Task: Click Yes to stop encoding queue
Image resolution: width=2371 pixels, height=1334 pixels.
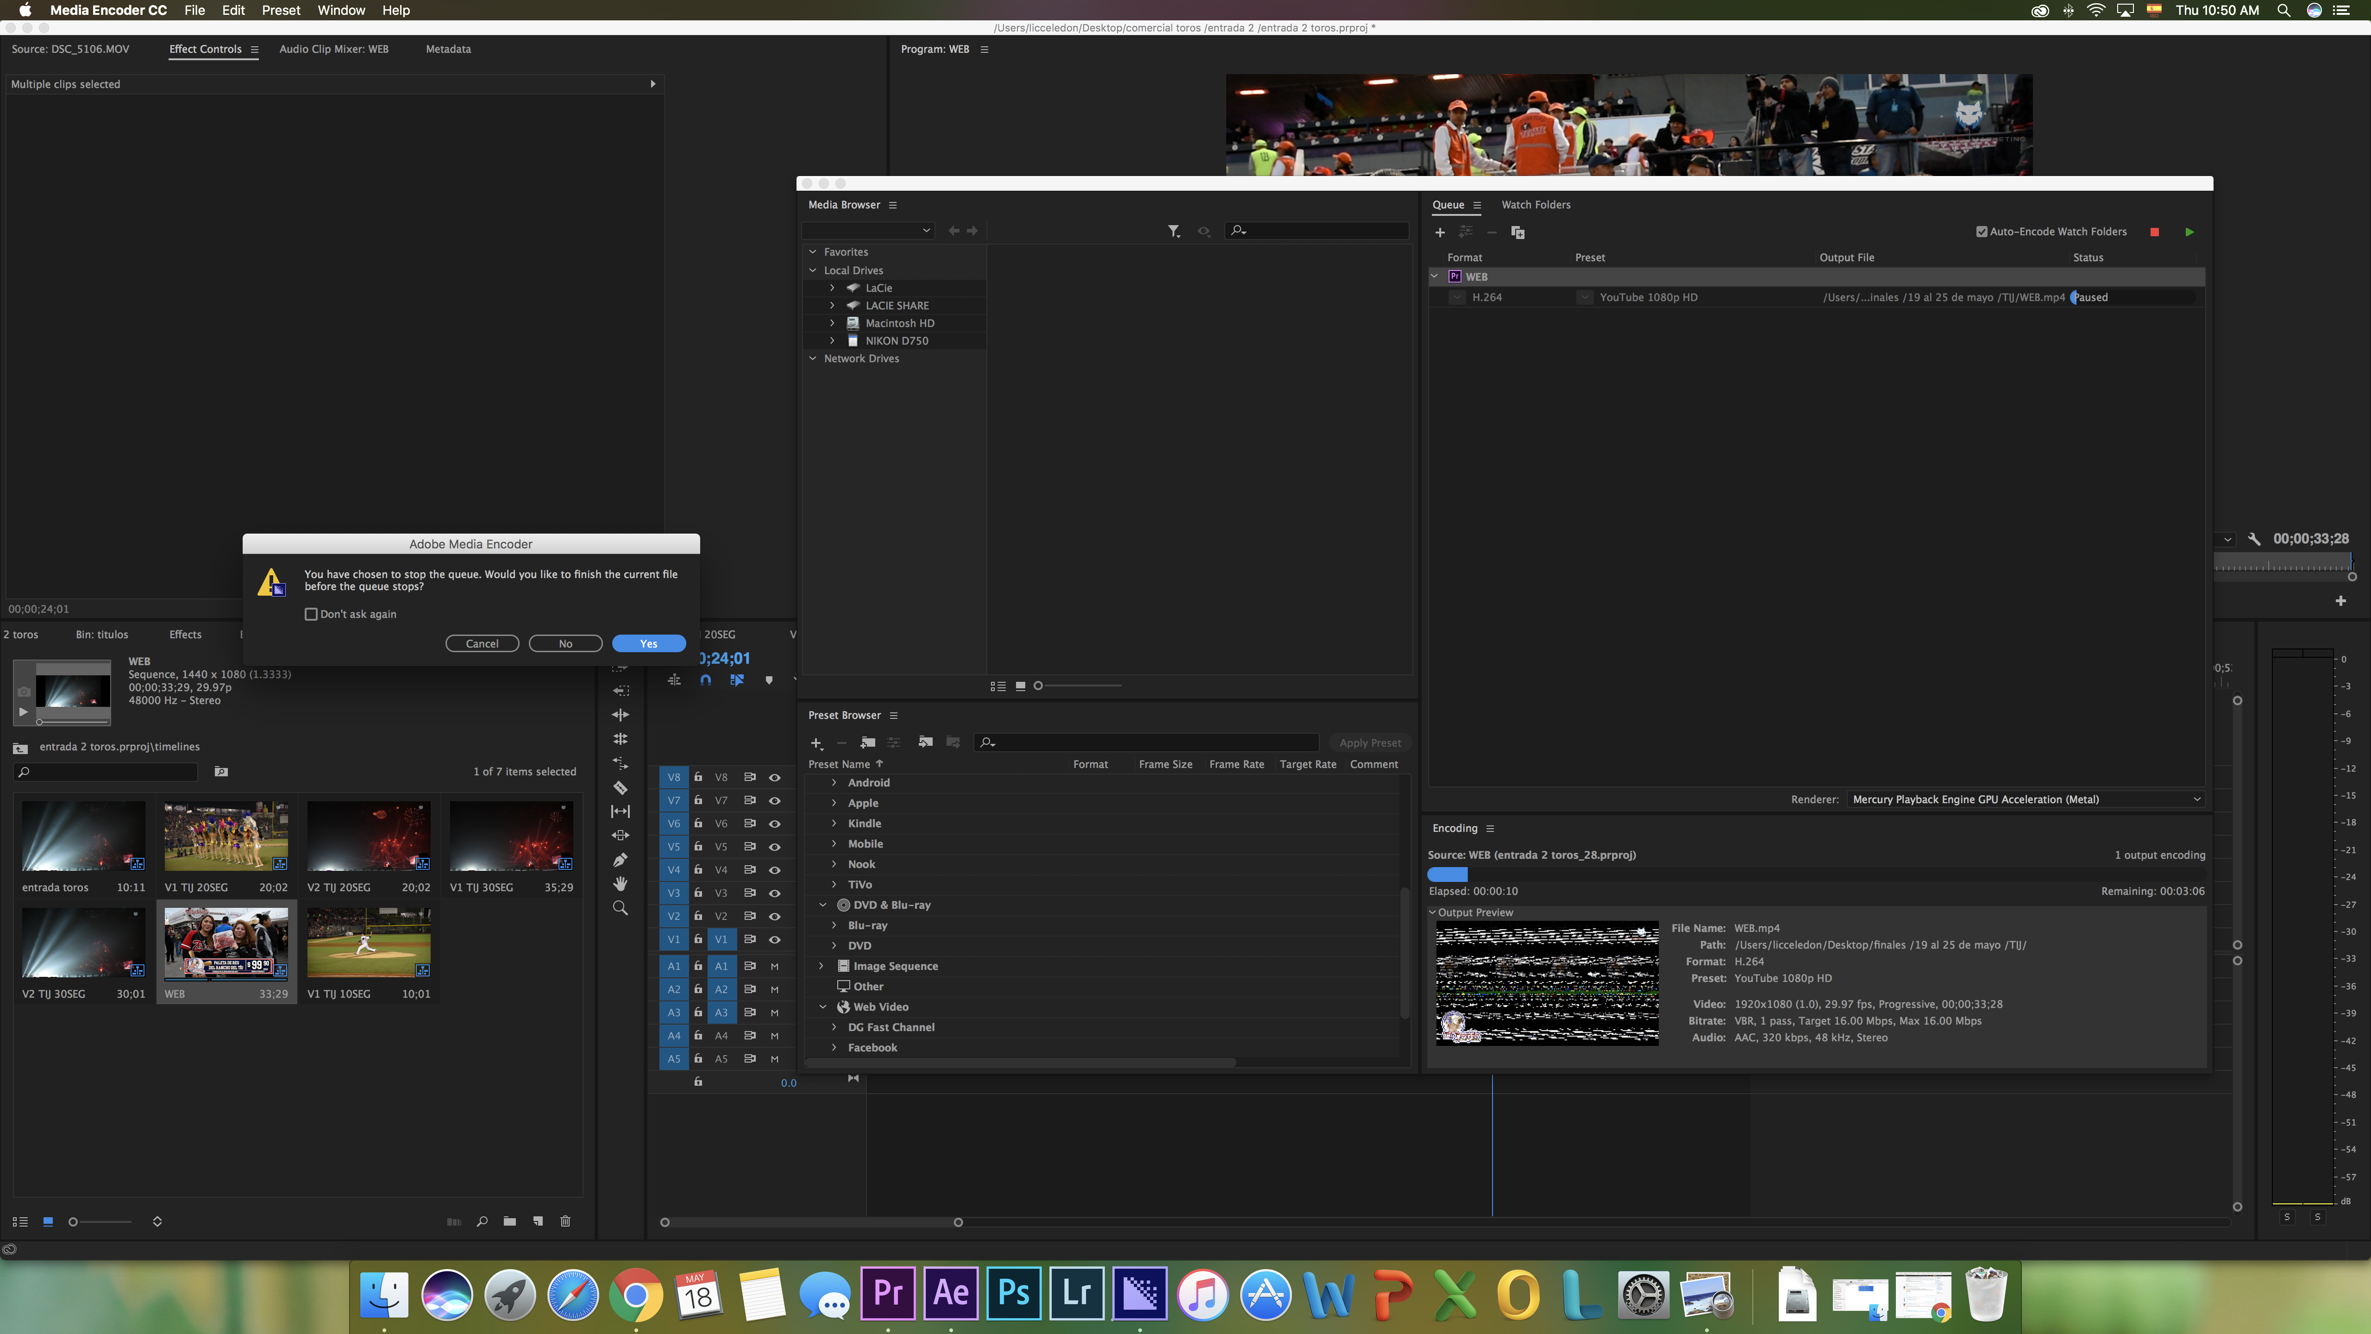Action: click(x=650, y=642)
